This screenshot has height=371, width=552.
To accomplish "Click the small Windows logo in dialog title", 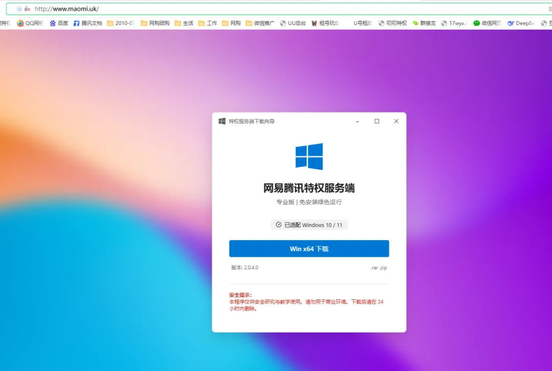I will [x=222, y=121].
